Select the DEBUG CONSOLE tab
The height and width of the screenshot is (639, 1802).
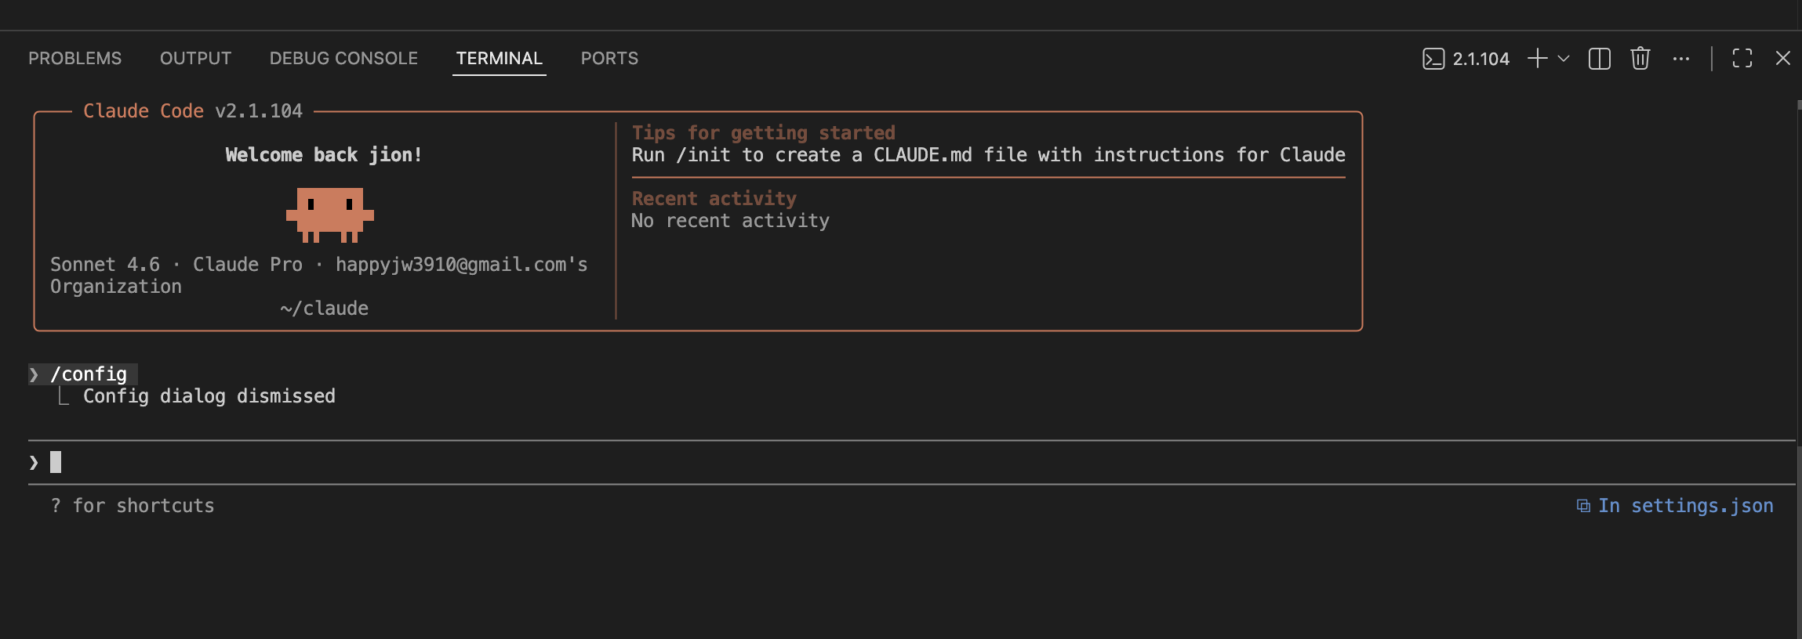[x=343, y=59]
